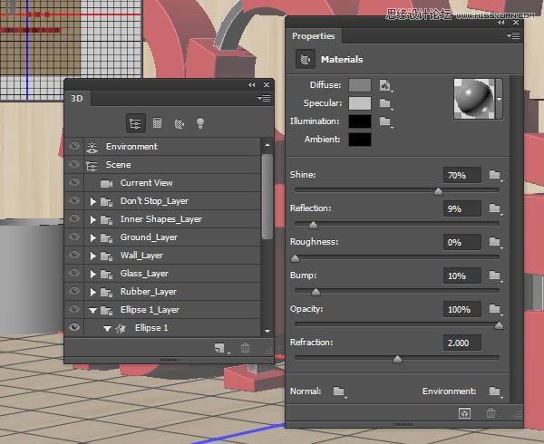Click render icon at Properties panel bottom
Screen dimensions: 544x444
click(x=464, y=413)
